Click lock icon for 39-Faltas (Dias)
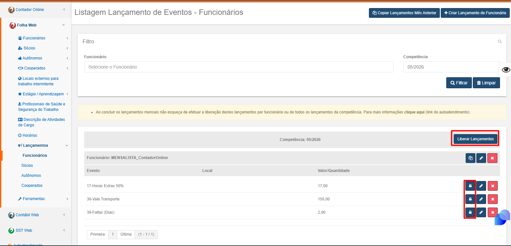The width and height of the screenshot is (511, 246). pos(470,212)
